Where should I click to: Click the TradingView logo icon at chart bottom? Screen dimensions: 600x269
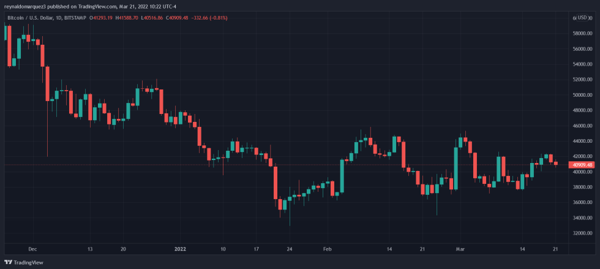pyautogui.click(x=8, y=262)
